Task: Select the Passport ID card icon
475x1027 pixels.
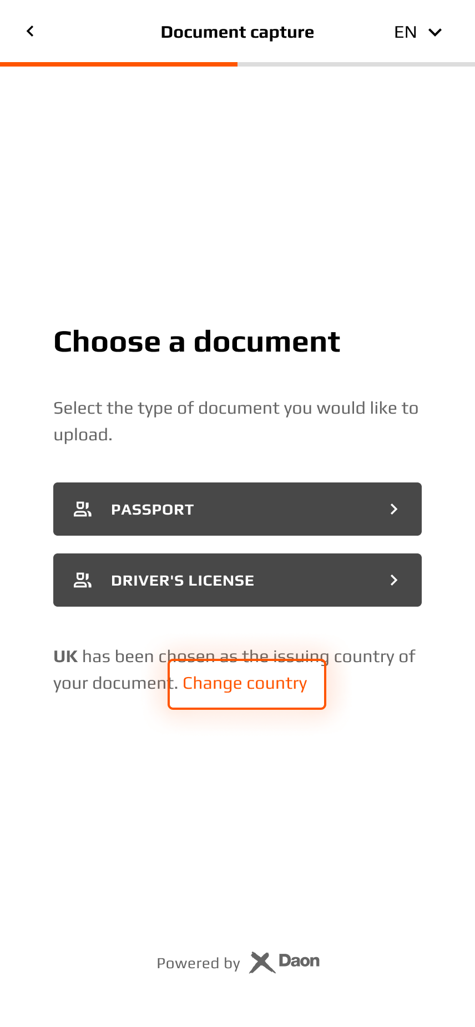Action: [x=82, y=509]
